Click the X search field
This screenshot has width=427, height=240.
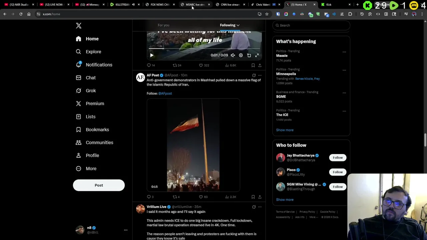311,25
